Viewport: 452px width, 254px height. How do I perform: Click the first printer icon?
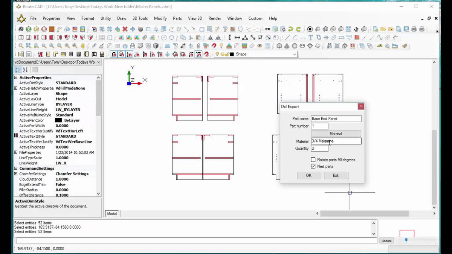pyautogui.click(x=414, y=29)
